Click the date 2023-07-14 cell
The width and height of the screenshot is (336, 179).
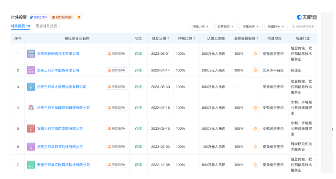(160, 70)
